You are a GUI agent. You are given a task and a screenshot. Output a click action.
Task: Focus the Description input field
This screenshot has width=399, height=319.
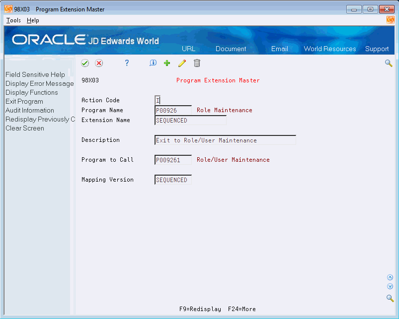click(x=225, y=140)
